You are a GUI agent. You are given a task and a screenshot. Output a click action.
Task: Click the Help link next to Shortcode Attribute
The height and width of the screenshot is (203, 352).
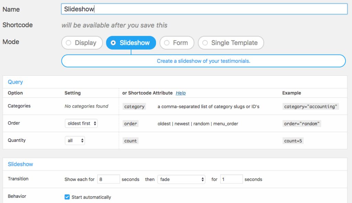pos(180,93)
